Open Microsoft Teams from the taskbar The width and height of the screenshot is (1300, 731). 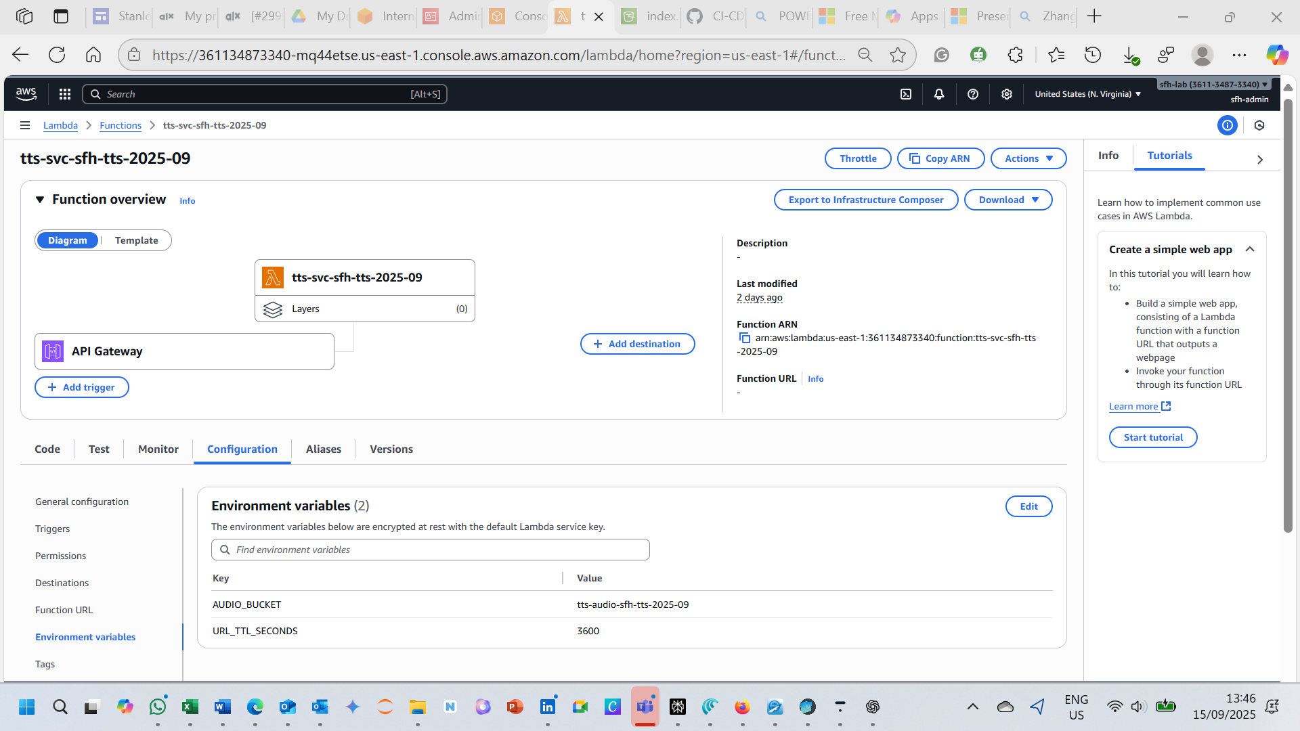pos(645,707)
